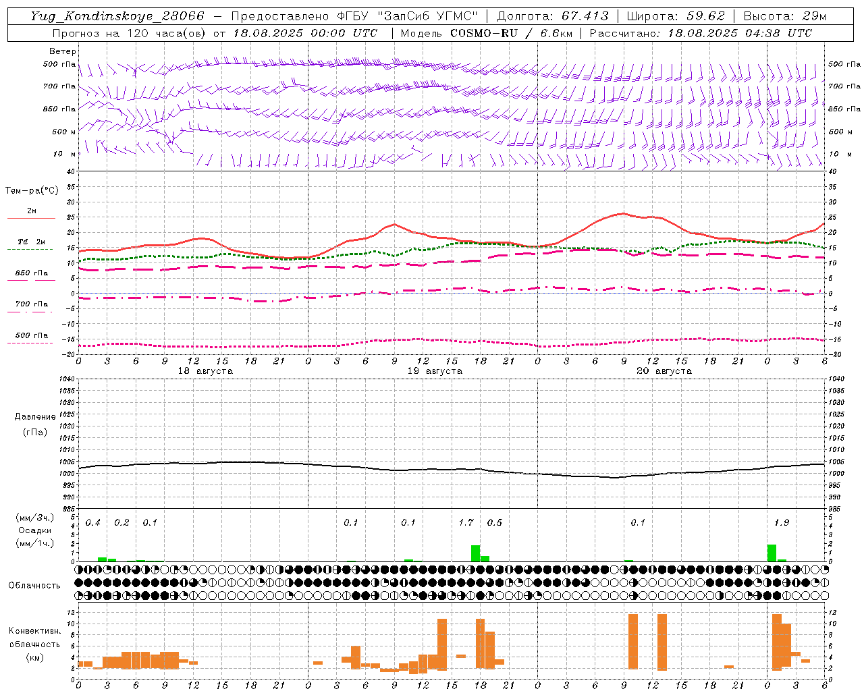The height and width of the screenshot is (691, 864).
Task: Click the 20 августа date label
Action: click(664, 371)
